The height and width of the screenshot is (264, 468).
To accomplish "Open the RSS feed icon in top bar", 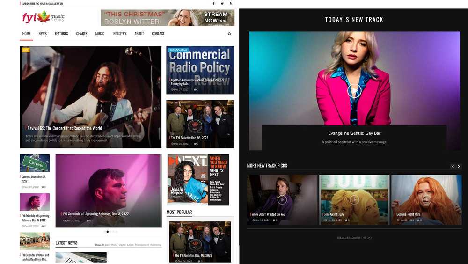I will click(x=231, y=4).
